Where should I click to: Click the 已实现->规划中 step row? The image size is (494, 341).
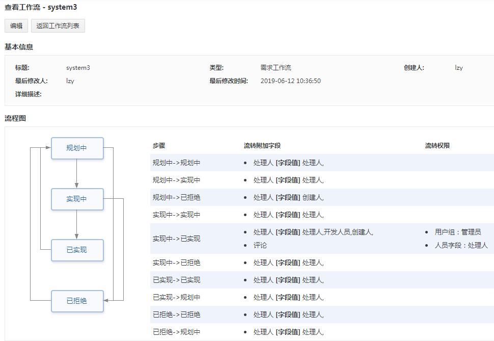coord(322,298)
